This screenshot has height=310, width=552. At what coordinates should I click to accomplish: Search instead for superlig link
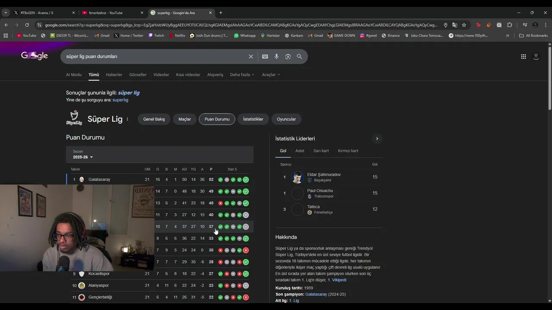(x=120, y=100)
